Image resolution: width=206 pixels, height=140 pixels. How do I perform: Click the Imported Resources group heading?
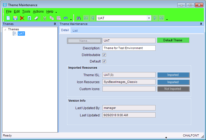coord(83,68)
